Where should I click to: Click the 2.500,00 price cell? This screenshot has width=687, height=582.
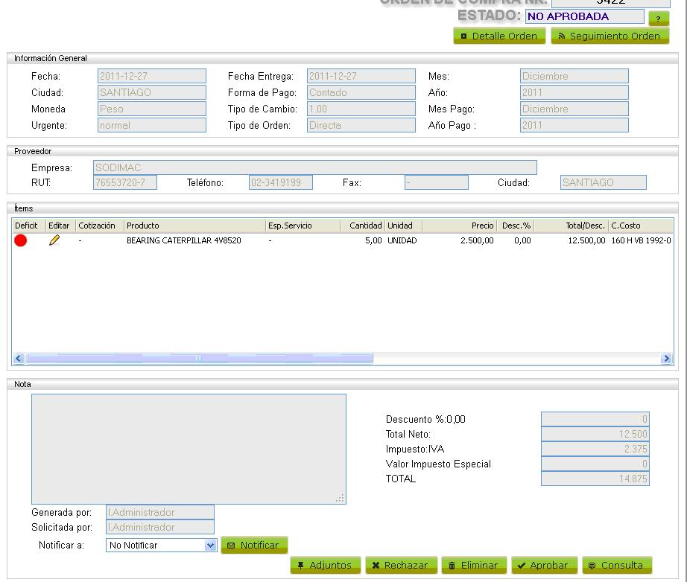[x=477, y=240]
